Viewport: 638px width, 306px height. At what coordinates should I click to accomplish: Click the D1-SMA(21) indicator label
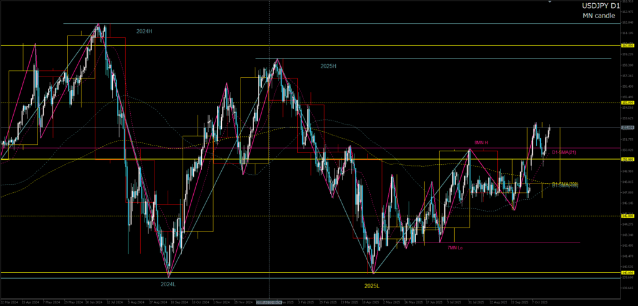click(565, 152)
